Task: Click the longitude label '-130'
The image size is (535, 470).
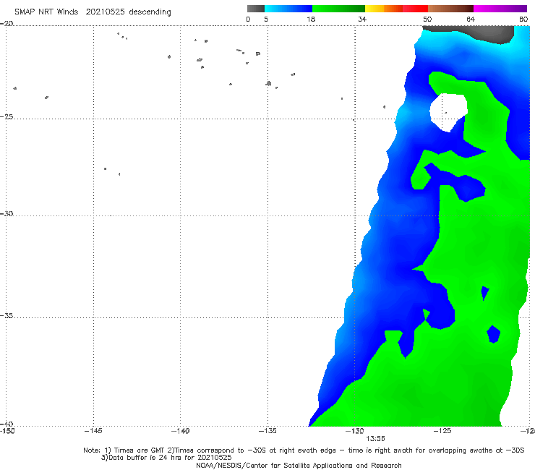Action: [355, 431]
